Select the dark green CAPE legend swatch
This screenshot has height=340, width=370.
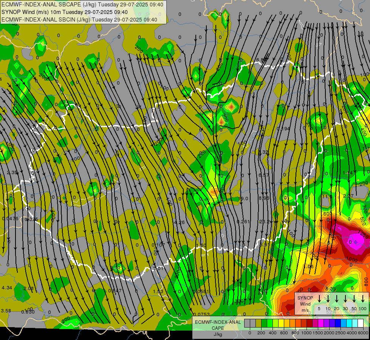click(x=264, y=323)
